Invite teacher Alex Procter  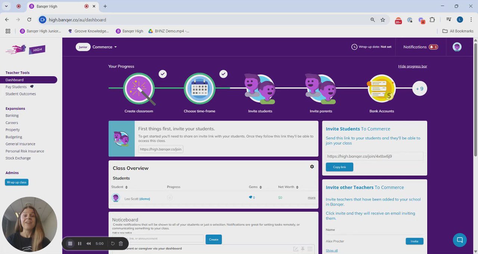click(415, 241)
